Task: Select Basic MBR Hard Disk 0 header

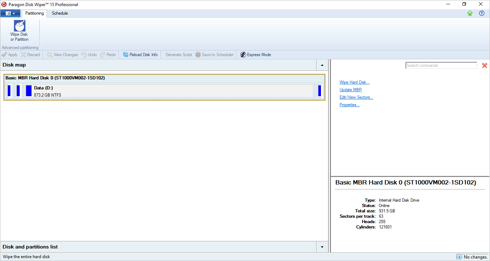Action: click(55, 78)
